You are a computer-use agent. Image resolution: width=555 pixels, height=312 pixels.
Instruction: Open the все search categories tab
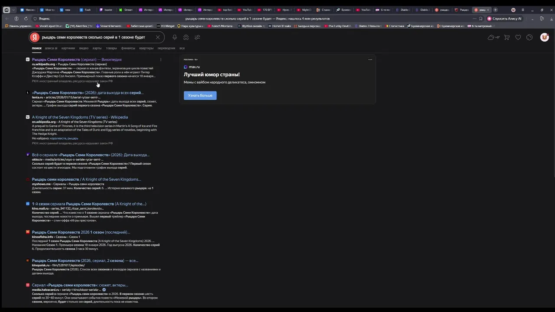(182, 48)
